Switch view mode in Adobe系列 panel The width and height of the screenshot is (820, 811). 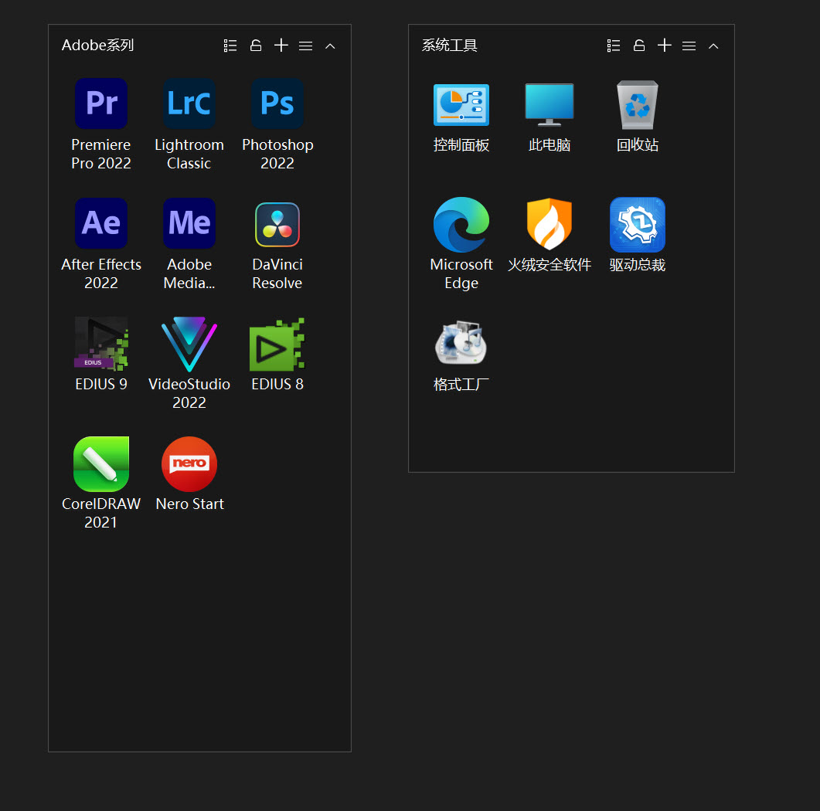(230, 46)
